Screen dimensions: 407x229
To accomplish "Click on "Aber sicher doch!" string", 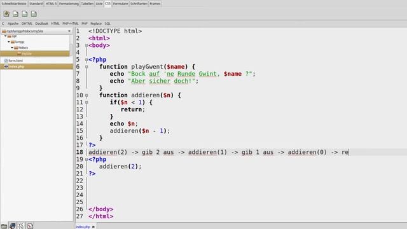I will [x=162, y=81].
